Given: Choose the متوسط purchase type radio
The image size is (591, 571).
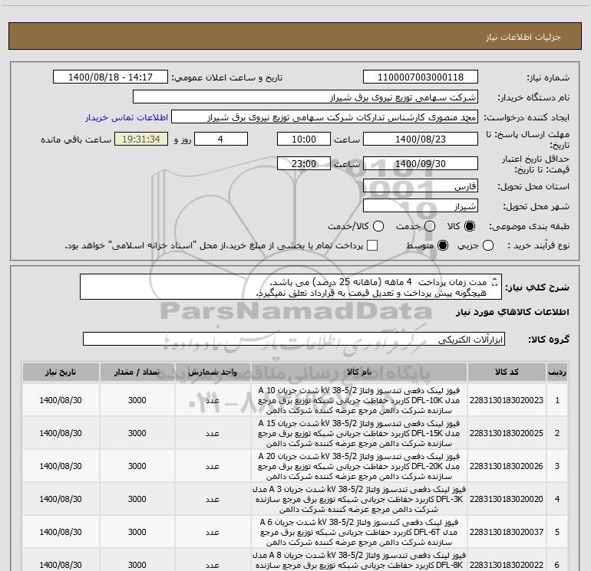Looking at the screenshot, I should coord(443,245).
